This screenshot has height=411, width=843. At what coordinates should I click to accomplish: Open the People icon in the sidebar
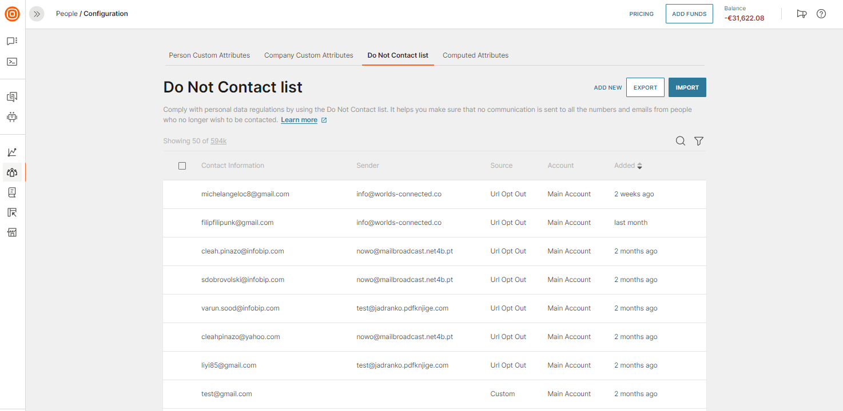pyautogui.click(x=12, y=172)
